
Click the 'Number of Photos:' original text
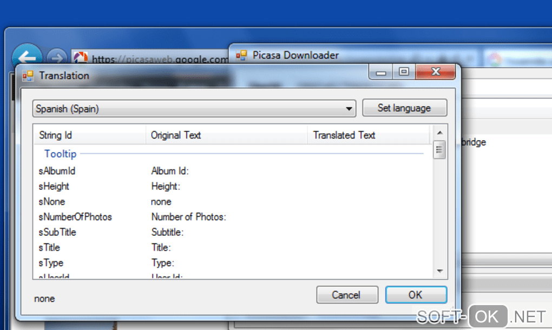tap(188, 217)
